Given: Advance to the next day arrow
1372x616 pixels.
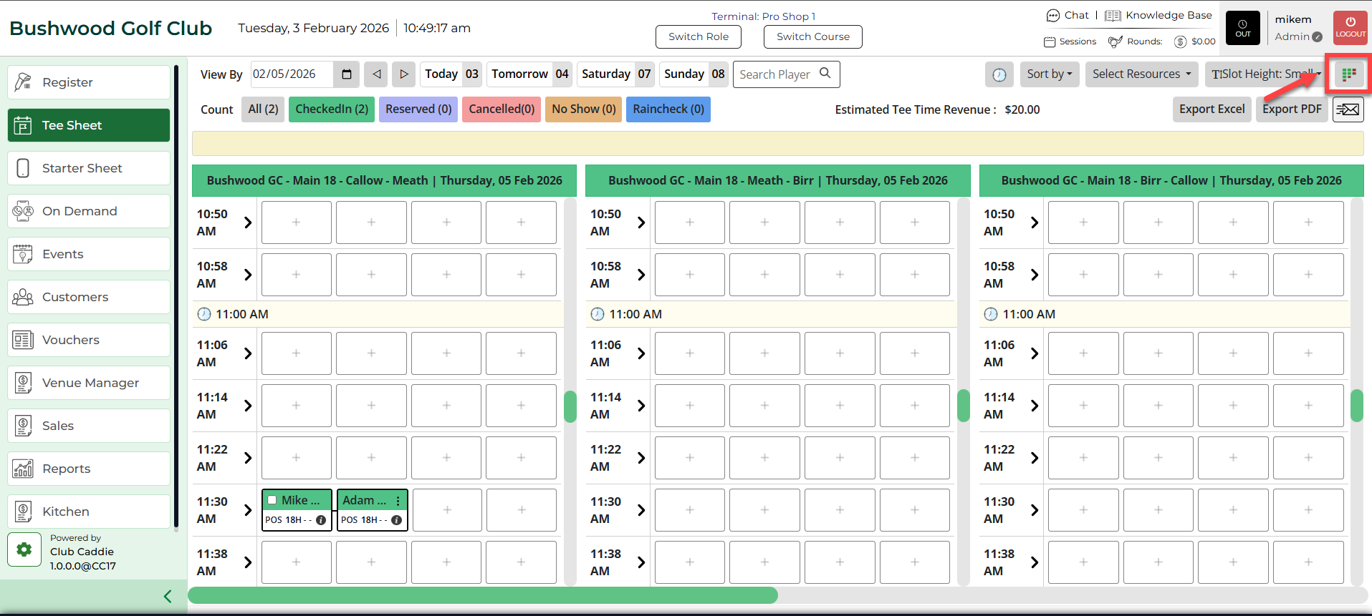Looking at the screenshot, I should [x=404, y=74].
